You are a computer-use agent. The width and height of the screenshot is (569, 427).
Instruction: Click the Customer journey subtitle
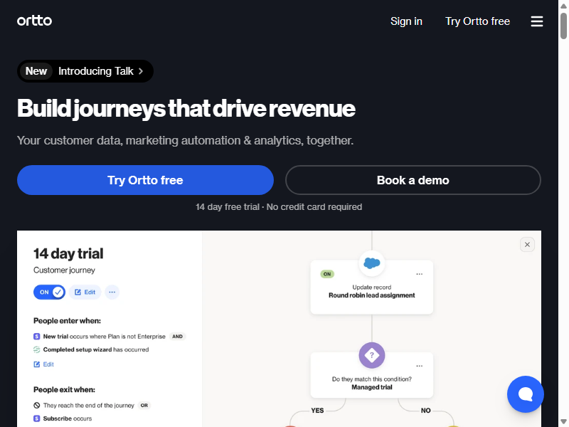pyautogui.click(x=64, y=270)
